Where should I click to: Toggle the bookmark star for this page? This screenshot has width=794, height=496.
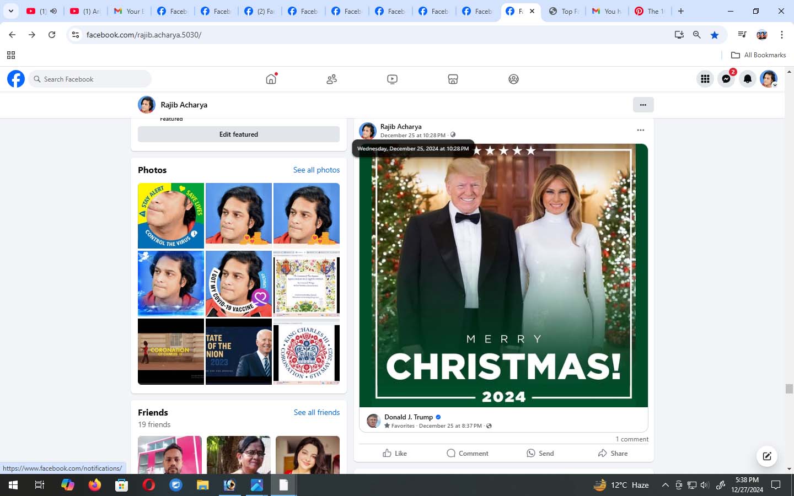pos(715,35)
